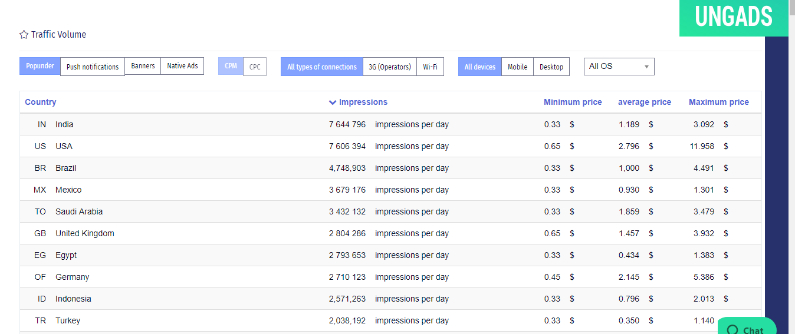Filter connections by Wi-Fi
Screen dimensions: 795x334
(430, 67)
